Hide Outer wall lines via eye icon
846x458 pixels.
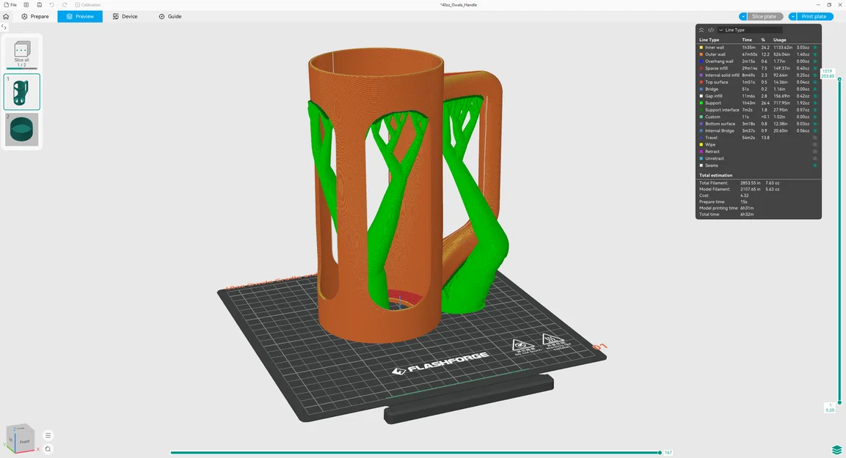(815, 54)
